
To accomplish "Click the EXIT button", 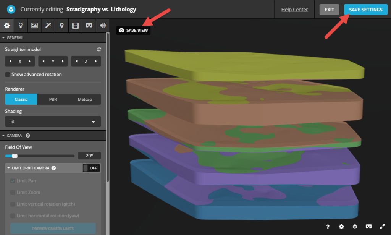I will pos(329,10).
